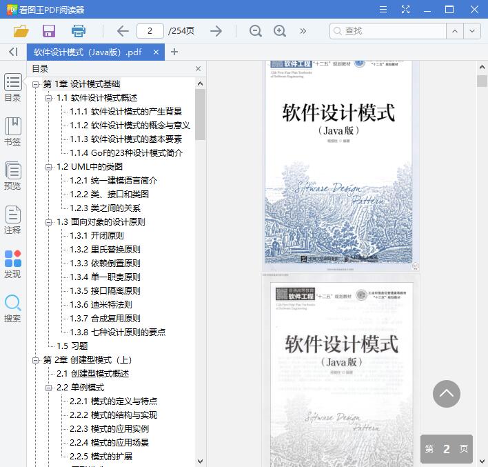The width and height of the screenshot is (488, 467).
Task: Open the 发现 discover panel
Action: click(x=13, y=264)
